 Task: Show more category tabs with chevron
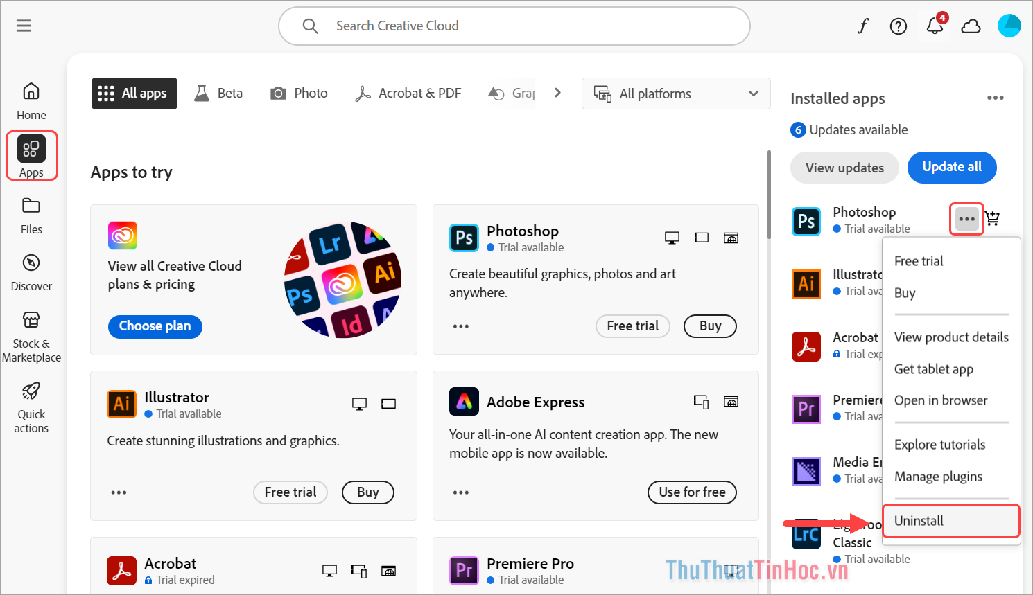point(557,92)
